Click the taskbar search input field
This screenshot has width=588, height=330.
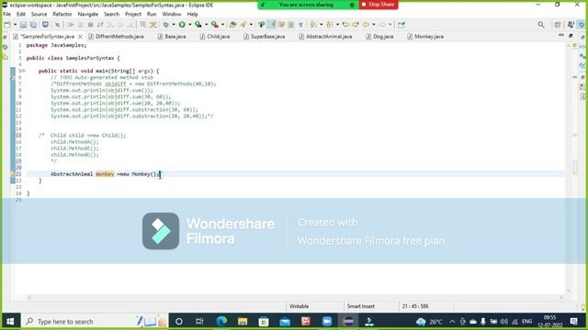[94, 322]
